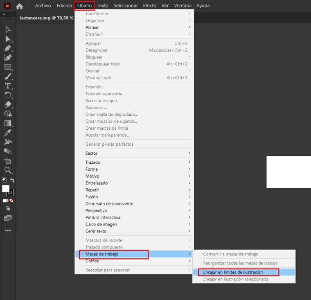311x300 pixels.
Task: Open the Edición menu
Action: 64,6
